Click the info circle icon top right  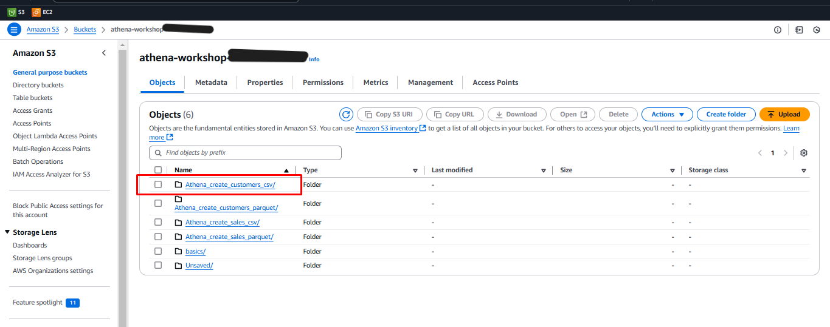[777, 30]
